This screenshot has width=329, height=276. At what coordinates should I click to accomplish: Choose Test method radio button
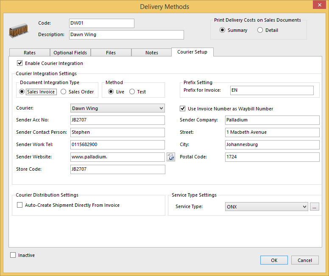point(132,92)
